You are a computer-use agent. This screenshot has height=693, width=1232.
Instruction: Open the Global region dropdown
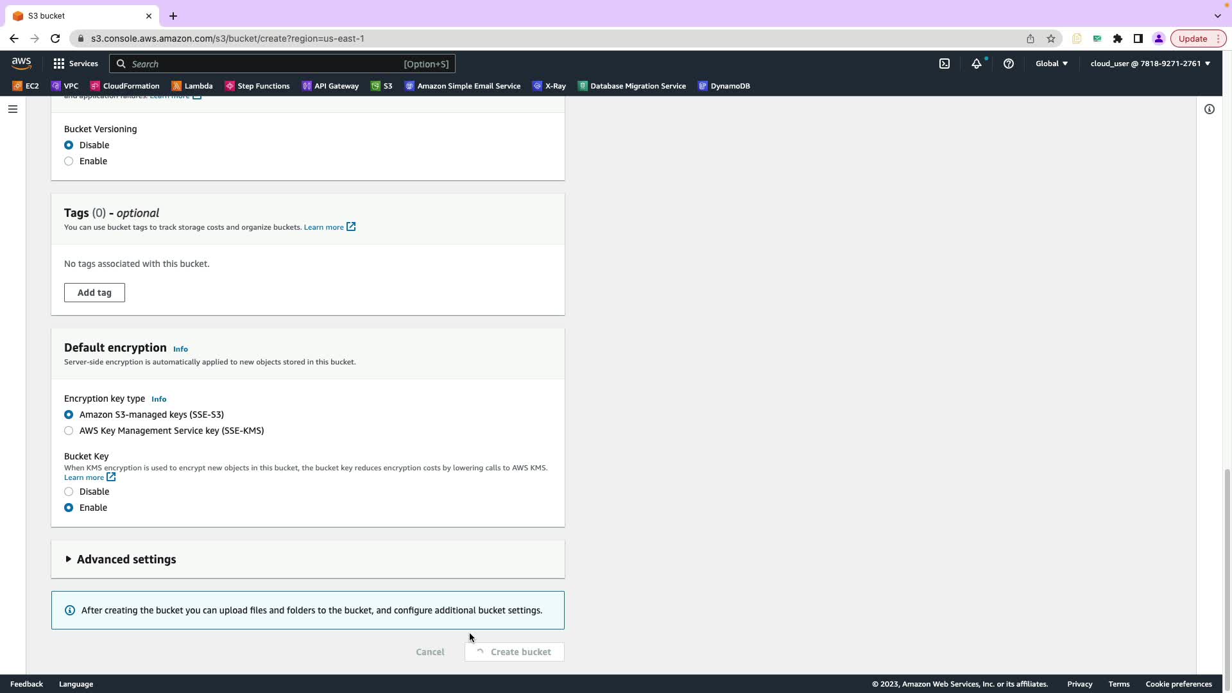click(1051, 64)
